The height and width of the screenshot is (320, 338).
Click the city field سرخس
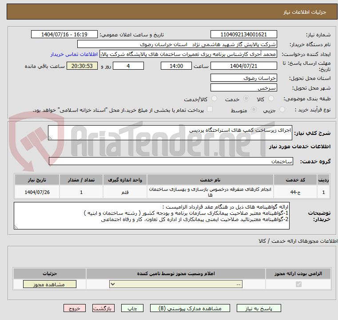[243, 87]
